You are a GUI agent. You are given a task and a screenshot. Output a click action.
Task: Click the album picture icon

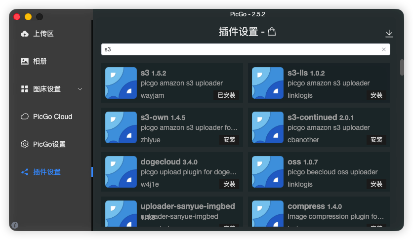coord(25,61)
